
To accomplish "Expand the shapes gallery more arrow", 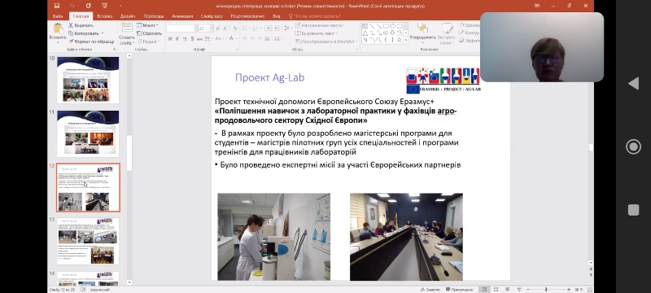I will (405, 40).
